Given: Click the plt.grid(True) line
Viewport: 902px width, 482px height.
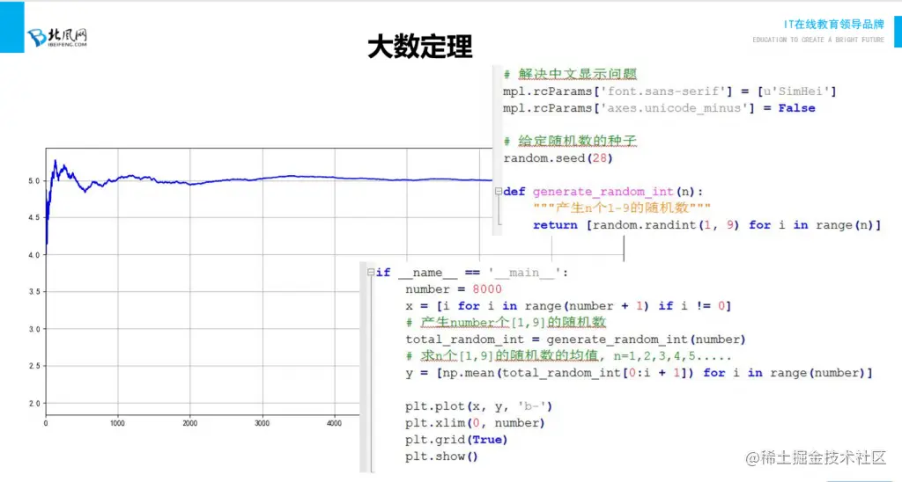Looking at the screenshot, I should pos(456,440).
